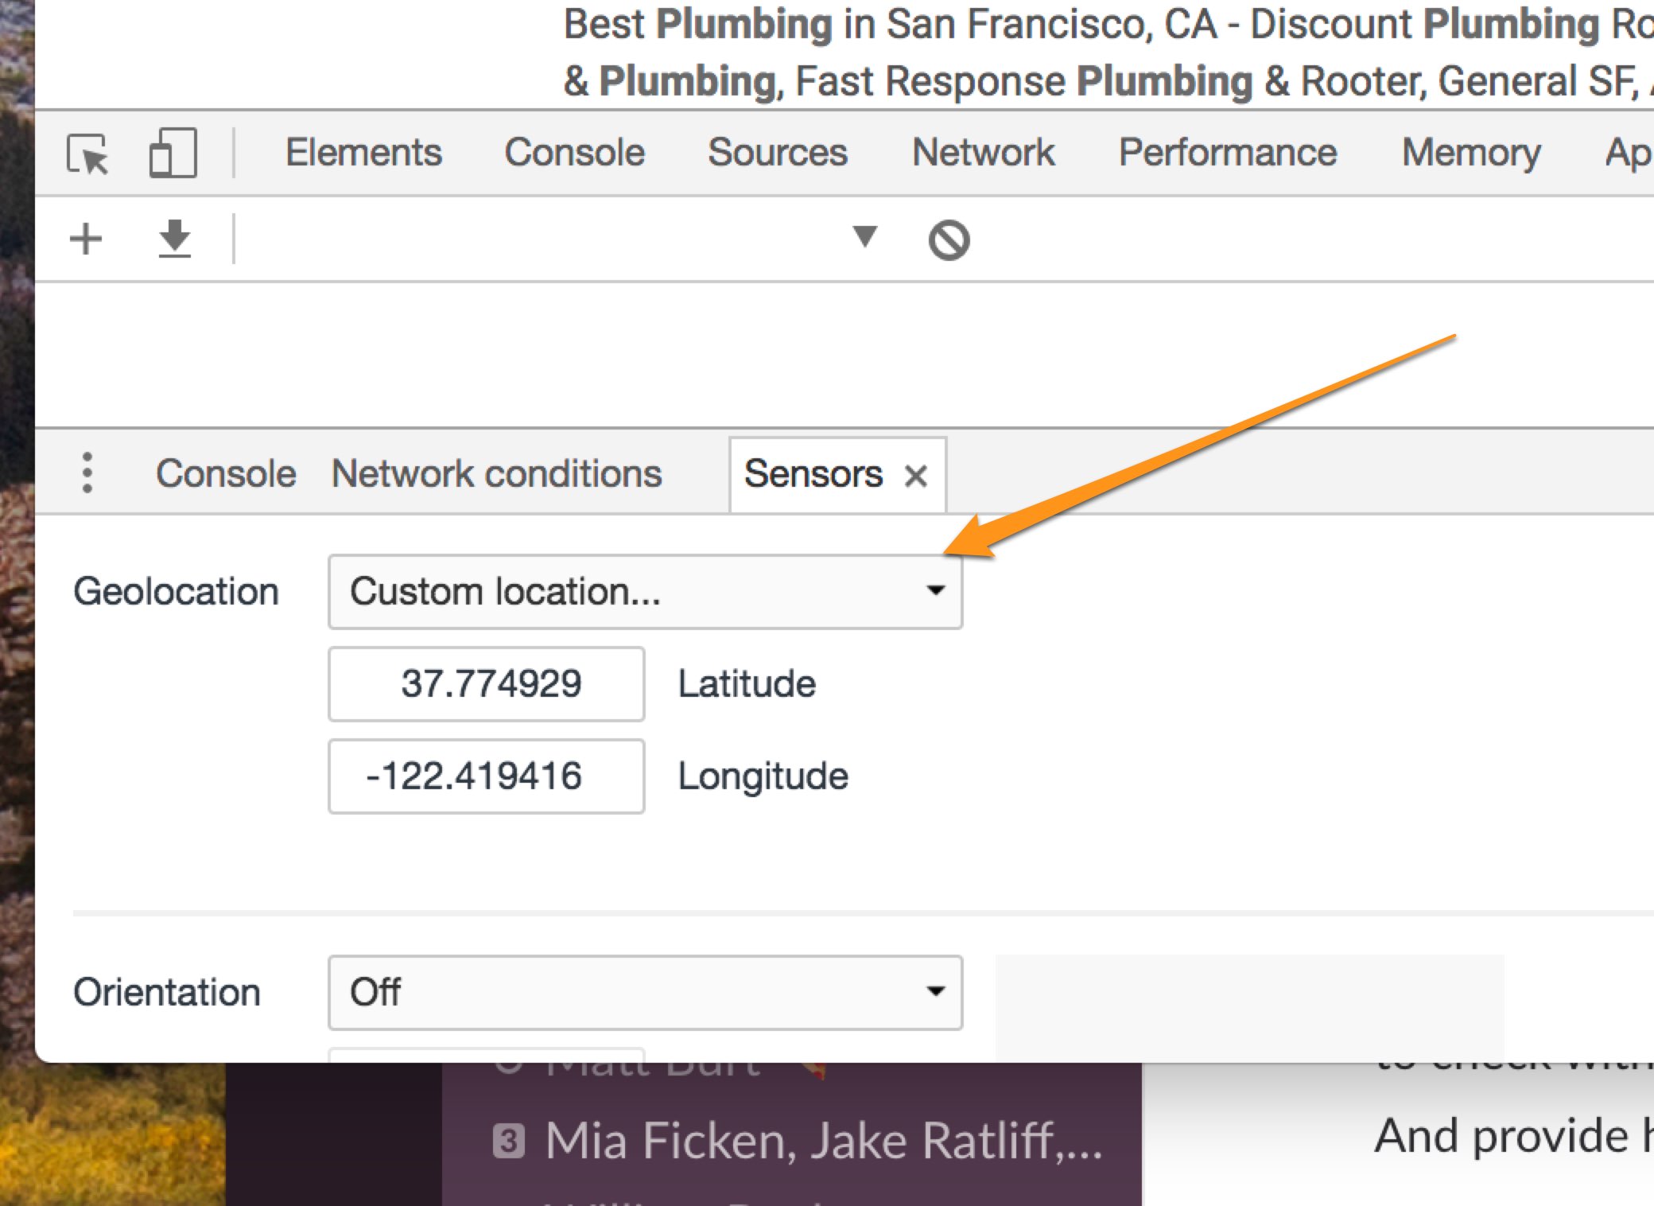Select the drawer Console tab

click(226, 474)
